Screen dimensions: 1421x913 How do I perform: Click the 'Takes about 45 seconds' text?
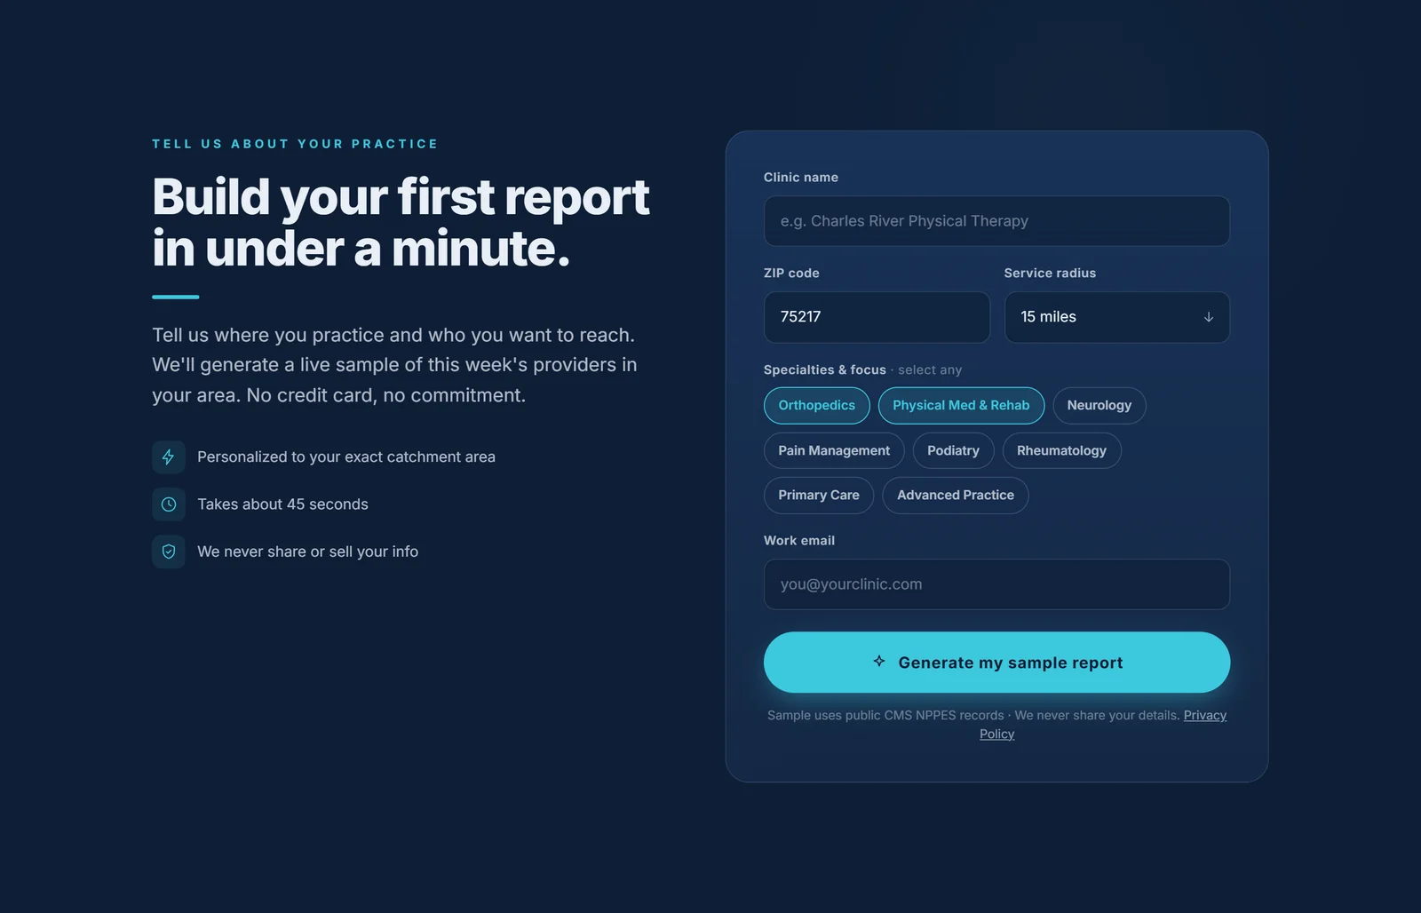point(282,504)
